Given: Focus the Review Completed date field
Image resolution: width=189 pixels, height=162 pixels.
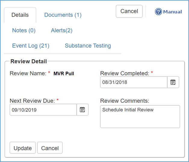Looking at the screenshot, I should pos(134,82).
